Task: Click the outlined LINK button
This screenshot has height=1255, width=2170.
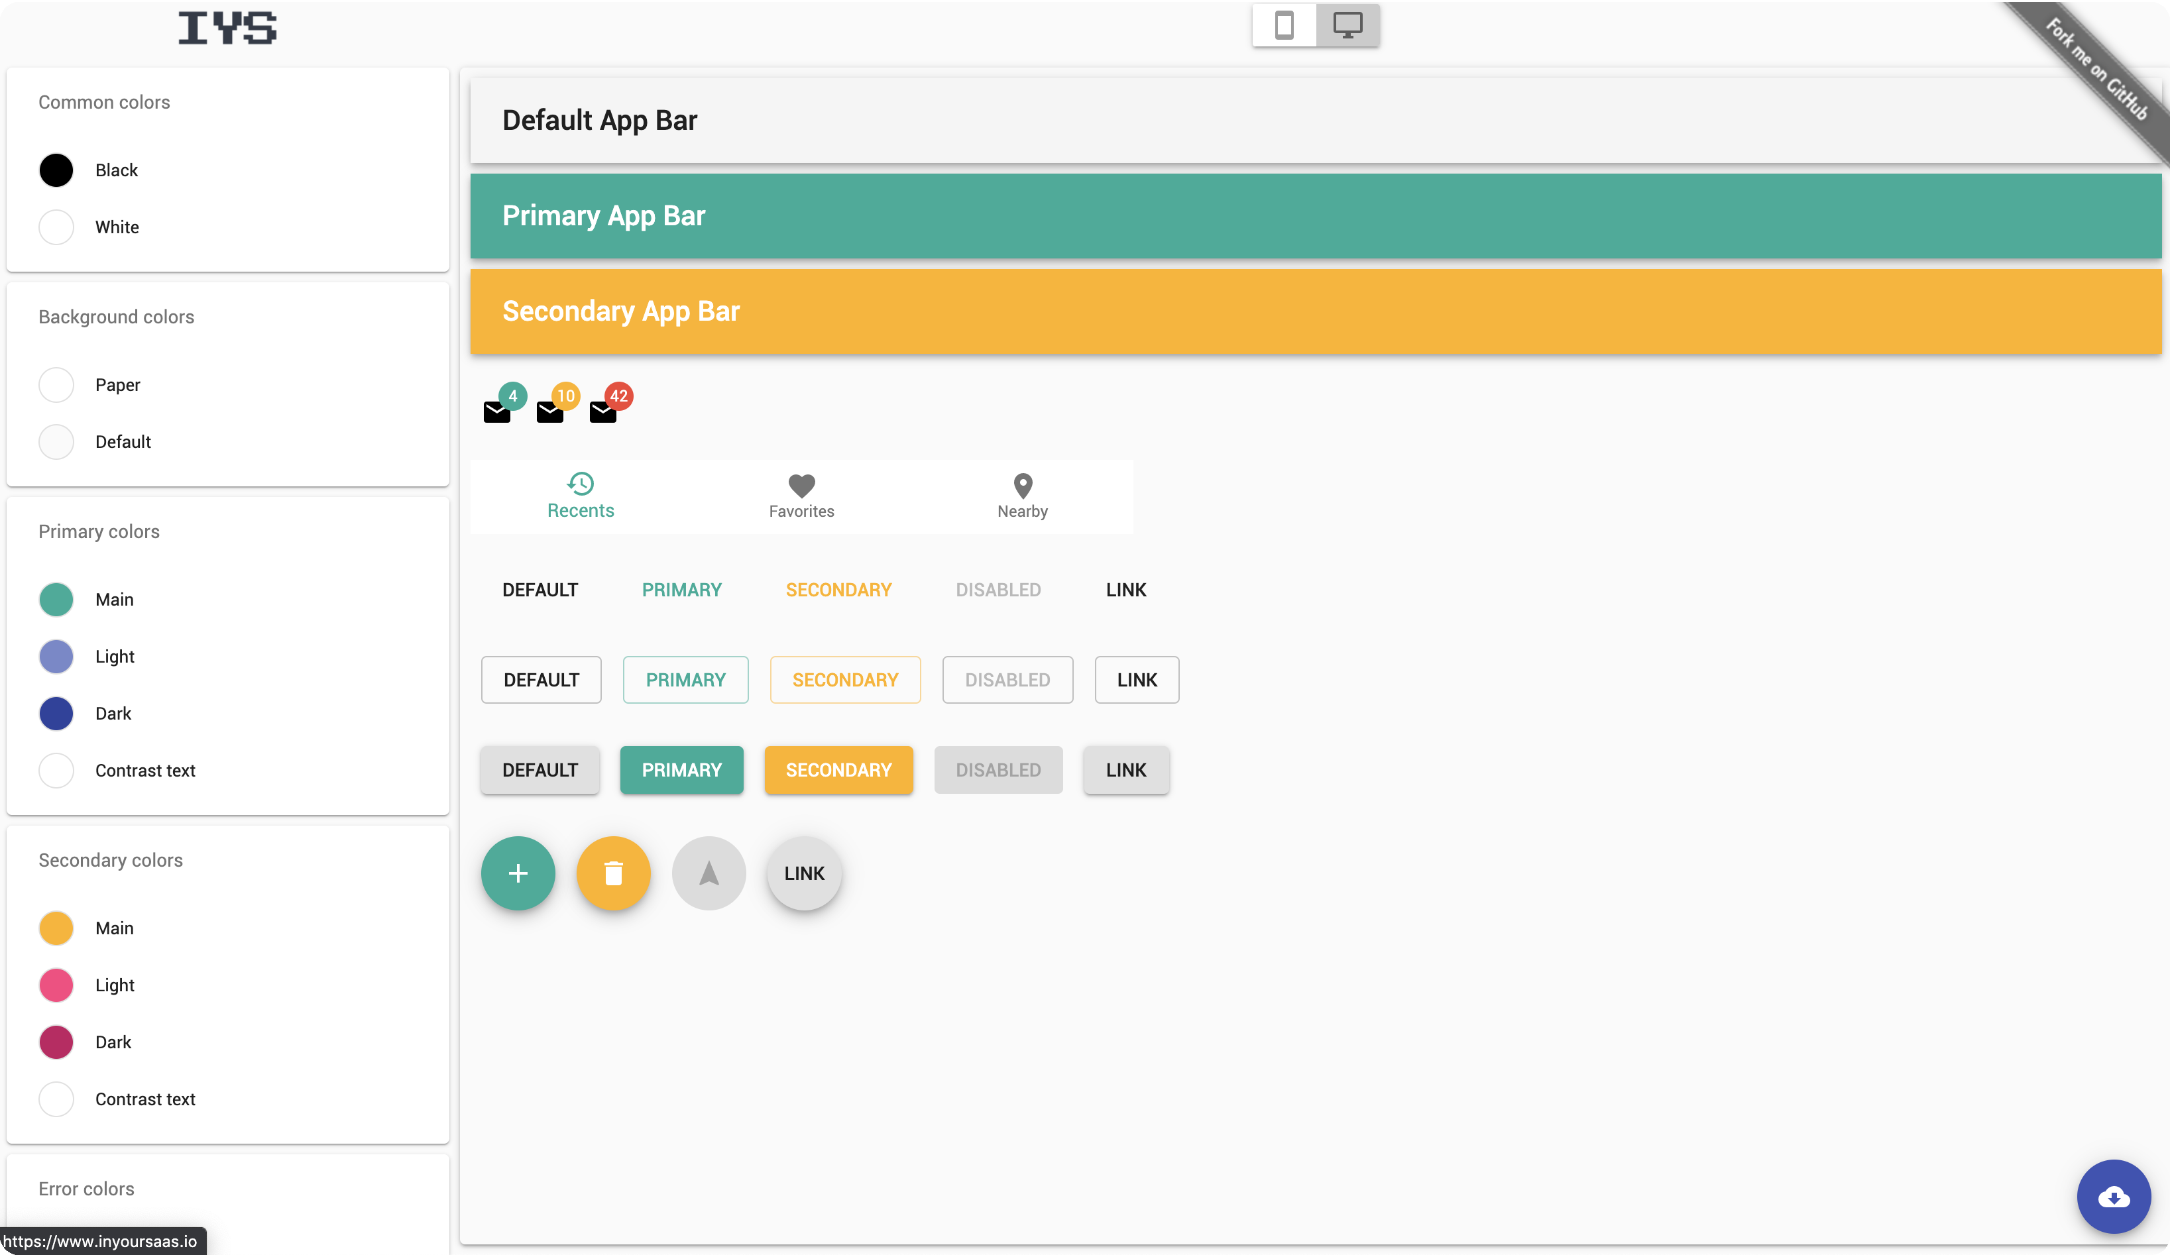Action: coord(1137,680)
